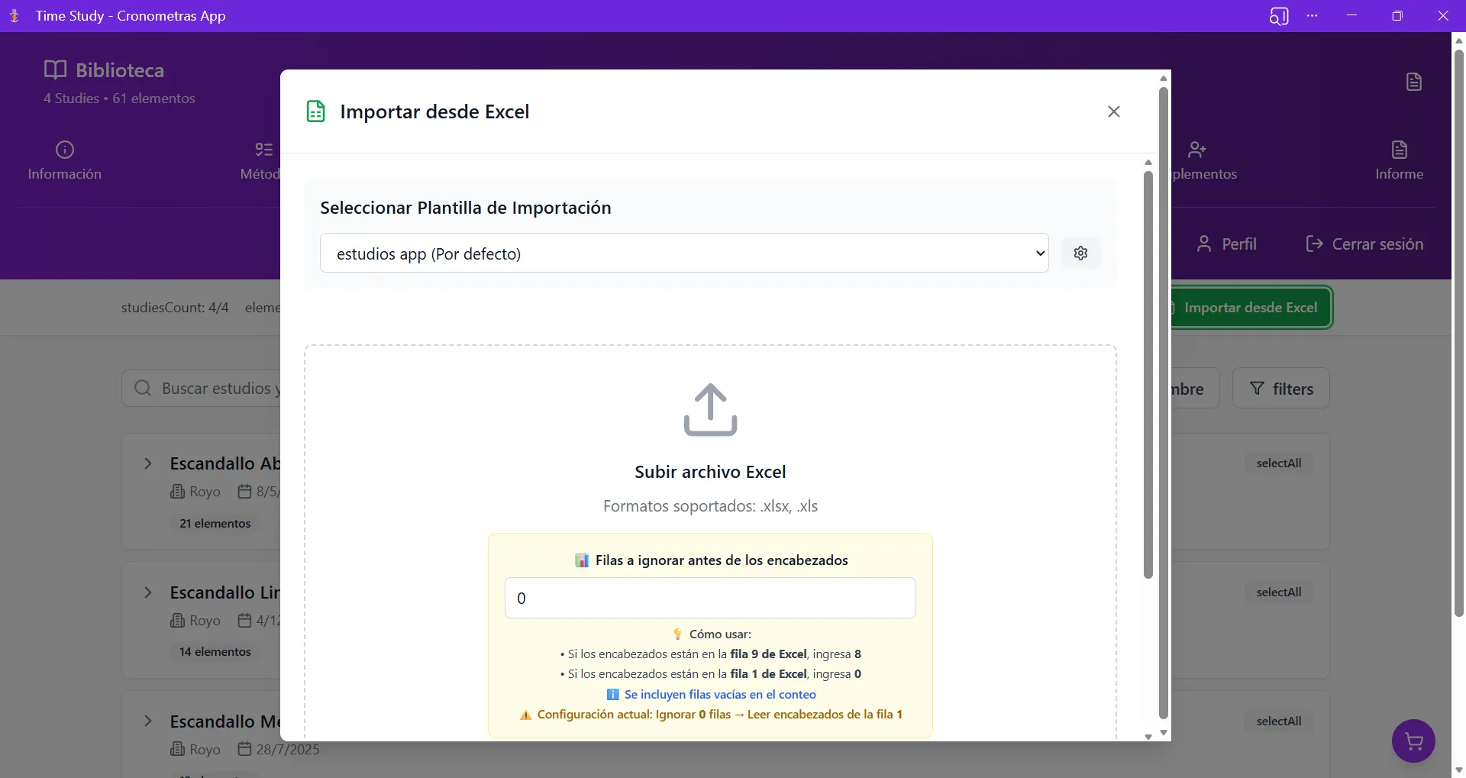The height and width of the screenshot is (778, 1466).
Task: Click the Biblioteca book icon
Action: (55, 70)
